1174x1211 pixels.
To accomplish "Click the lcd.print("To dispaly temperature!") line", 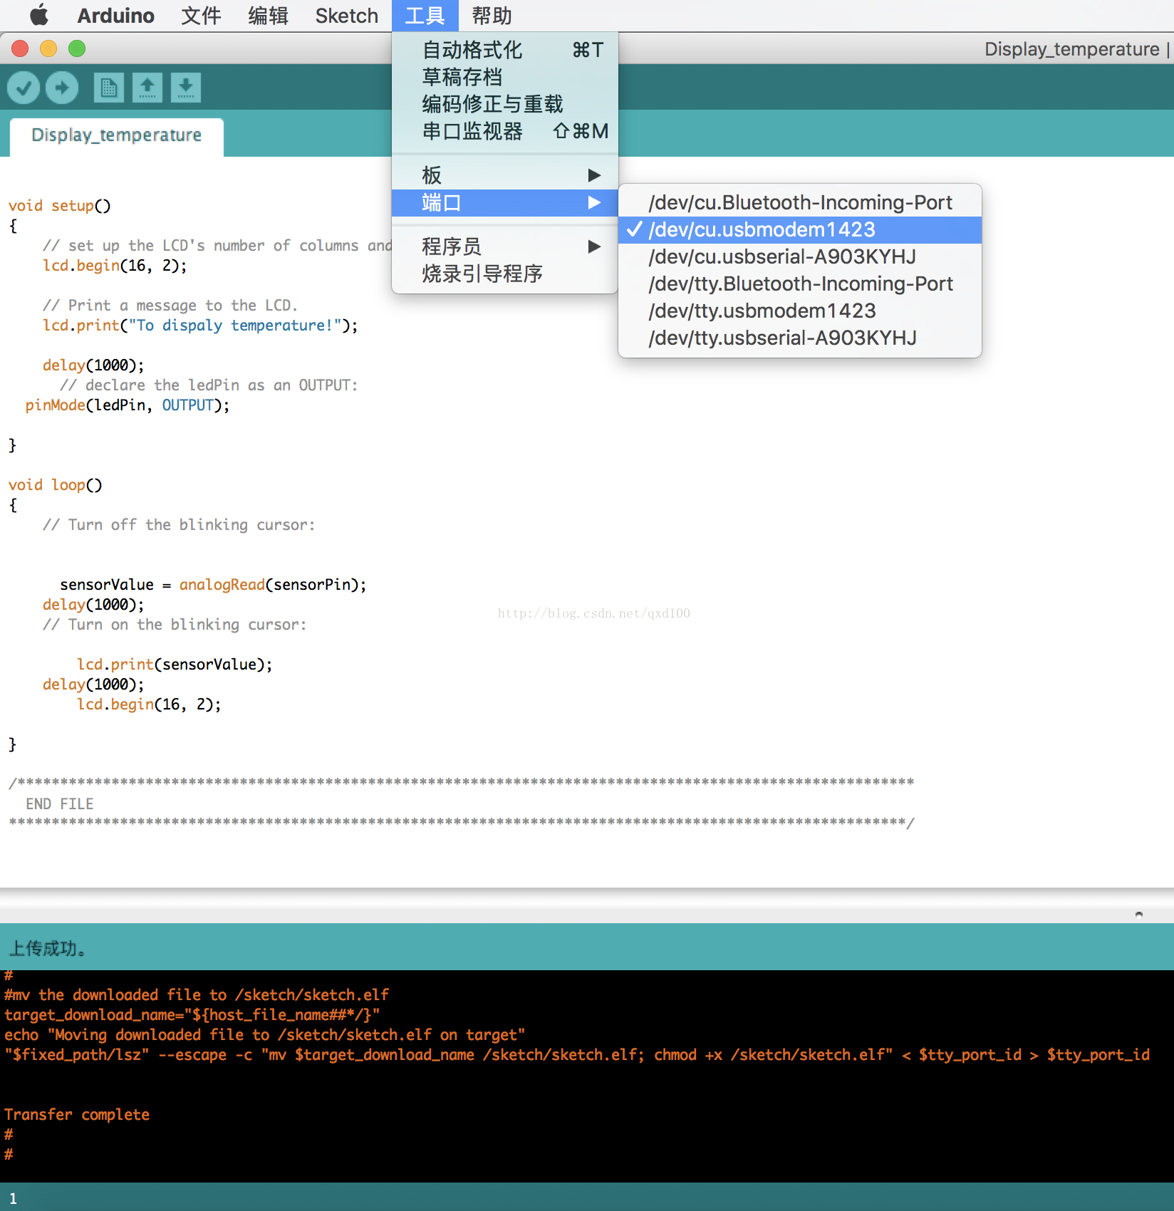I will tap(200, 326).
